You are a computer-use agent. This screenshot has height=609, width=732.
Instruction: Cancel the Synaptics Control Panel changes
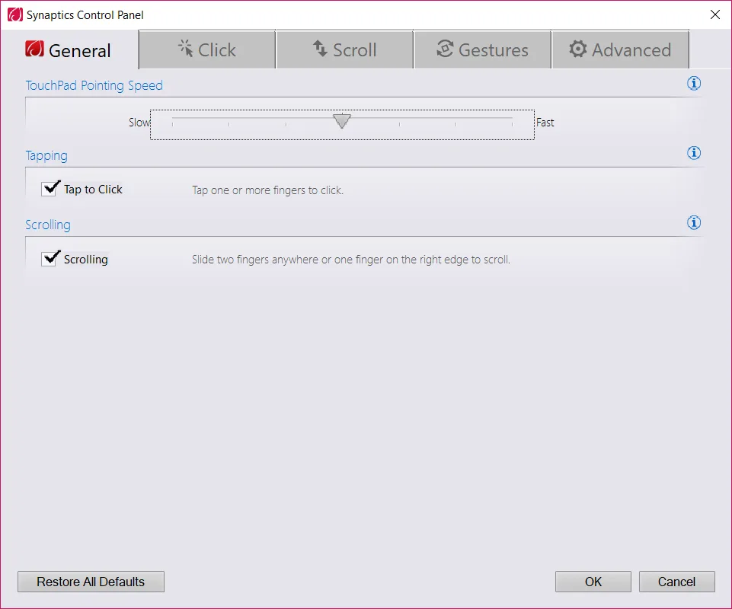(677, 582)
